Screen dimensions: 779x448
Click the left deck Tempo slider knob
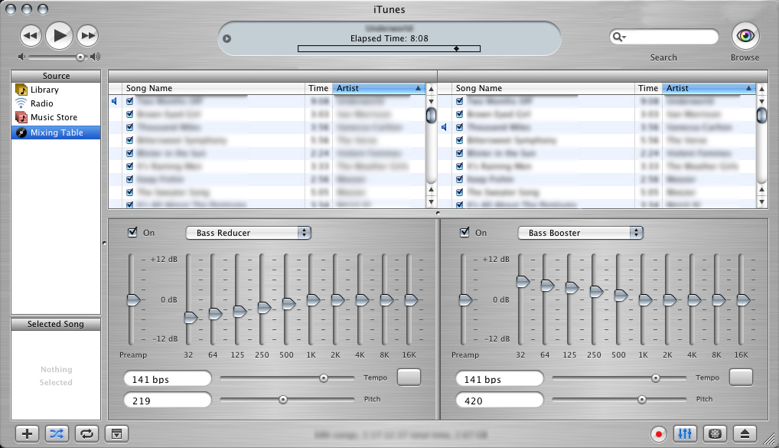point(324,378)
